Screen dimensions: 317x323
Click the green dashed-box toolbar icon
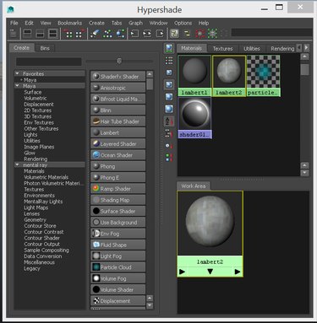click(x=212, y=34)
